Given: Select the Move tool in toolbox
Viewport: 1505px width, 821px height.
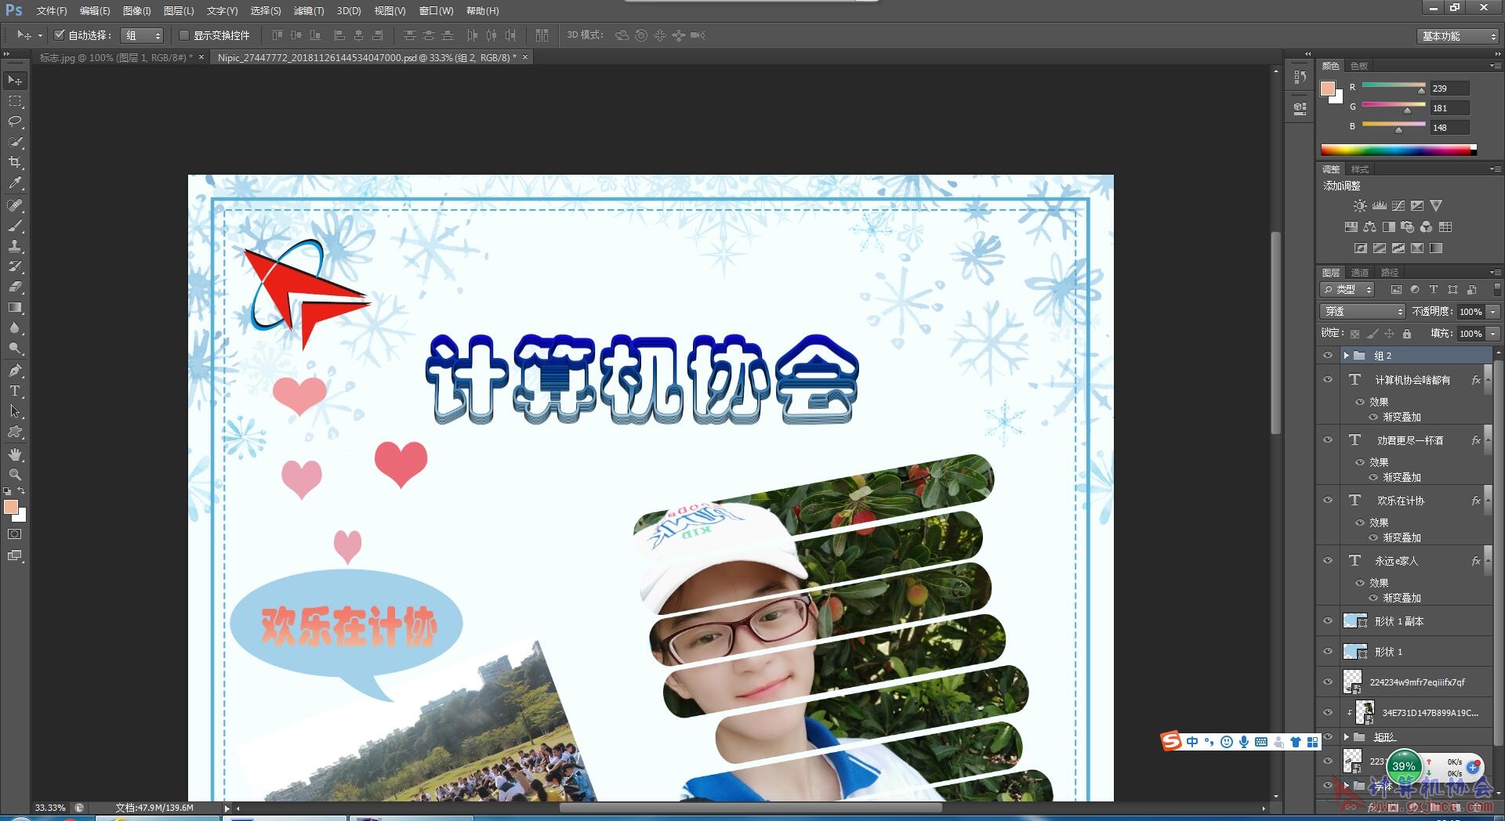Looking at the screenshot, I should 15,81.
